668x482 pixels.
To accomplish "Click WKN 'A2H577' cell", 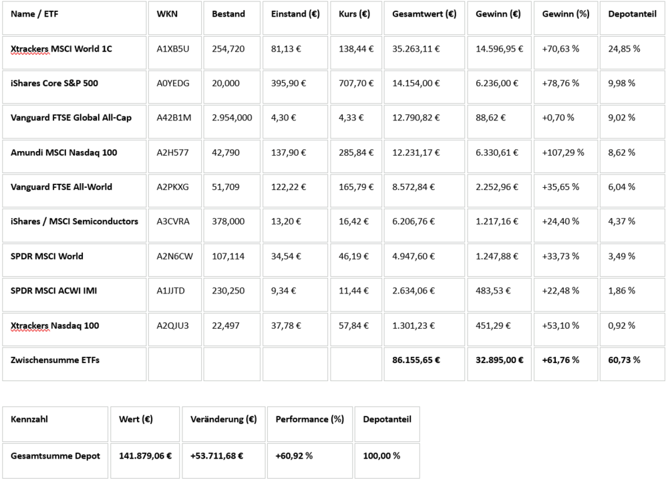I will pyautogui.click(x=174, y=157).
